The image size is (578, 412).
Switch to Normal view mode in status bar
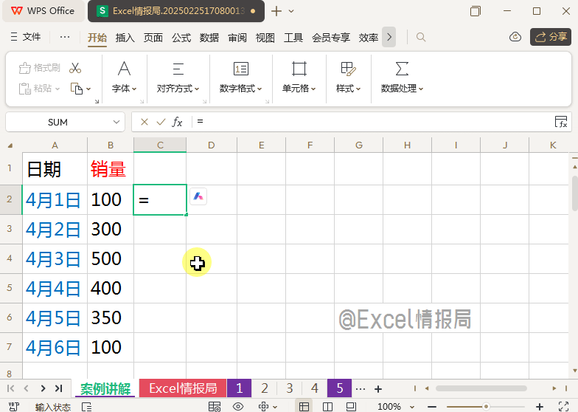click(303, 407)
